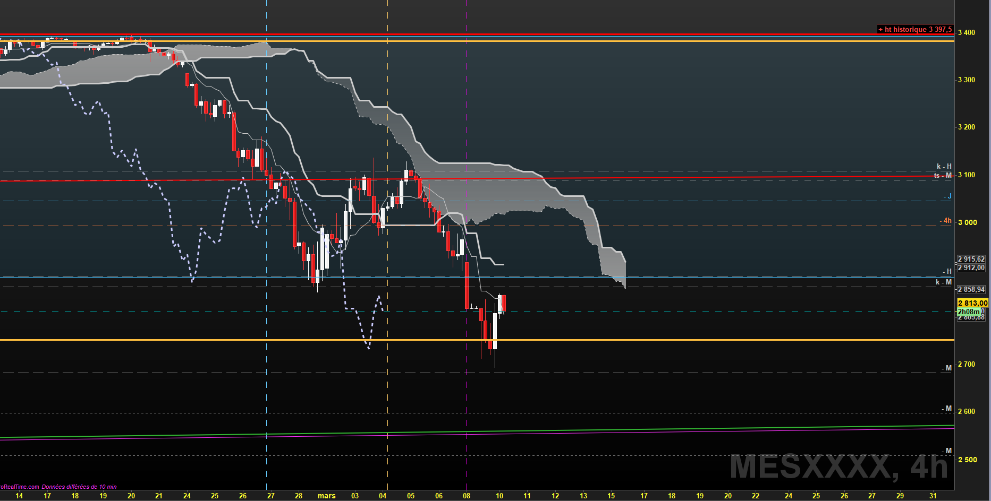Click the 2 912,00 price label
Screen dimensions: 991x501
[x=971, y=267]
